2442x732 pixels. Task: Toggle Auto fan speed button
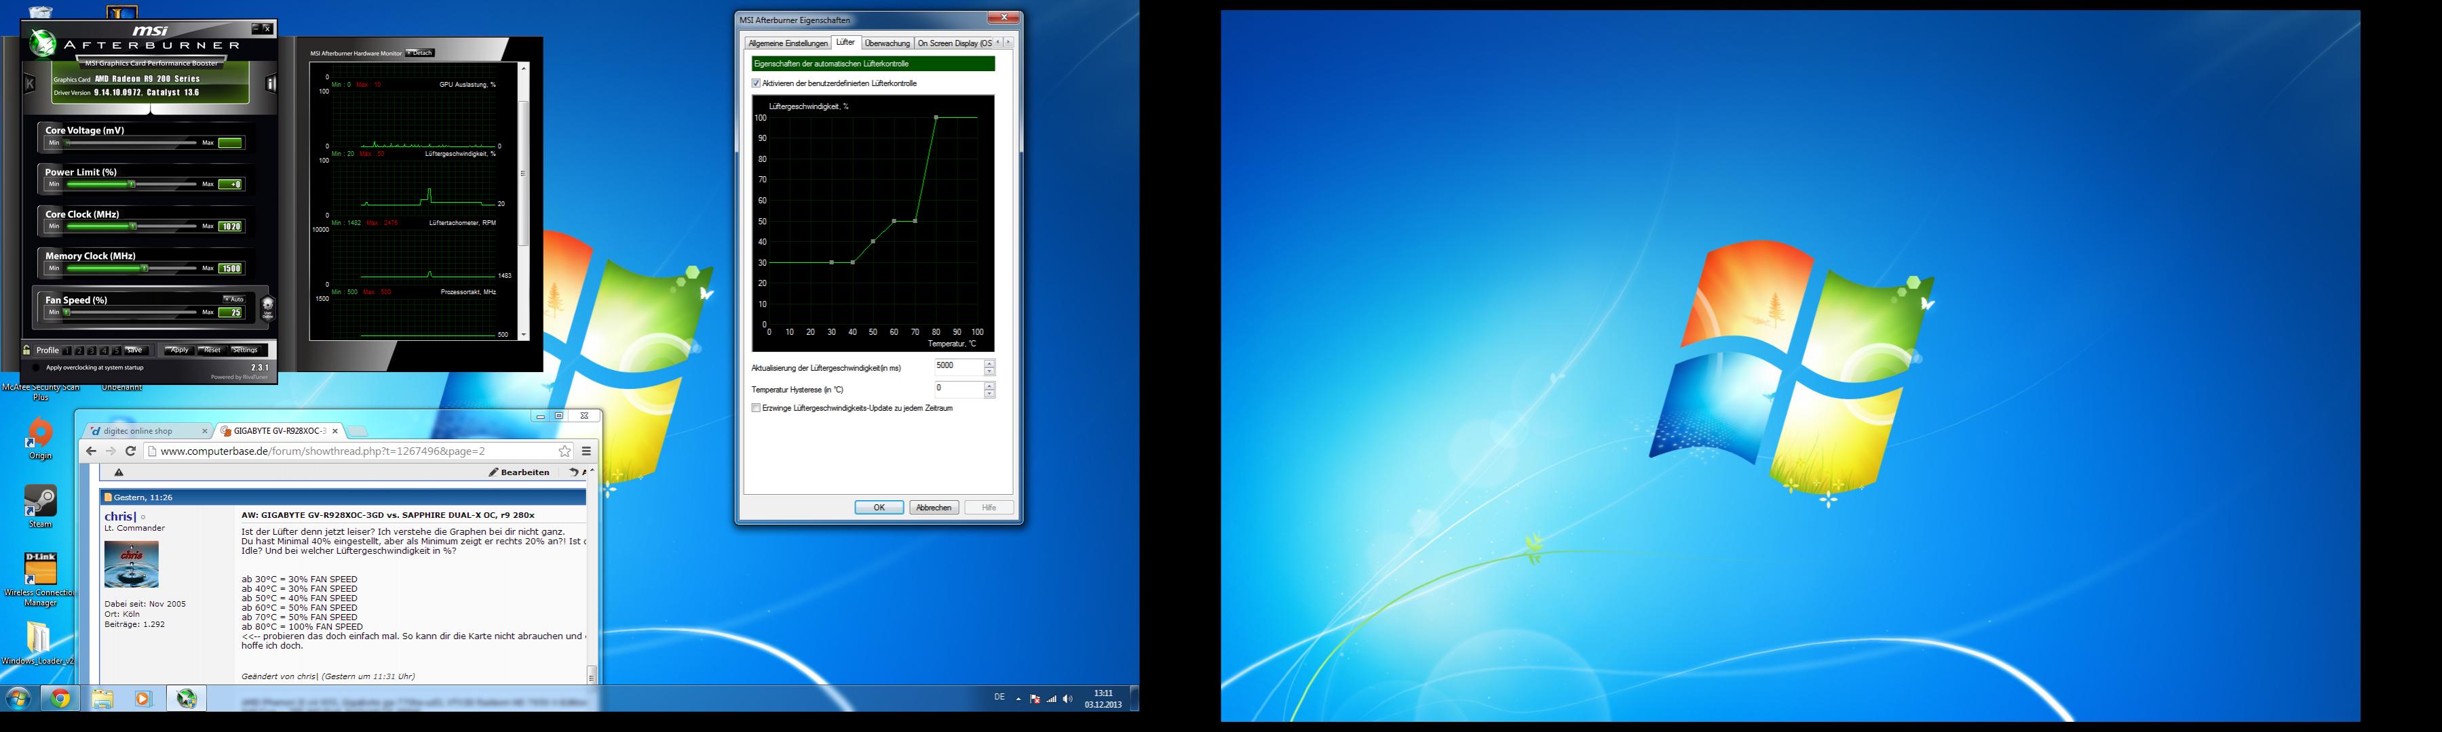234,300
